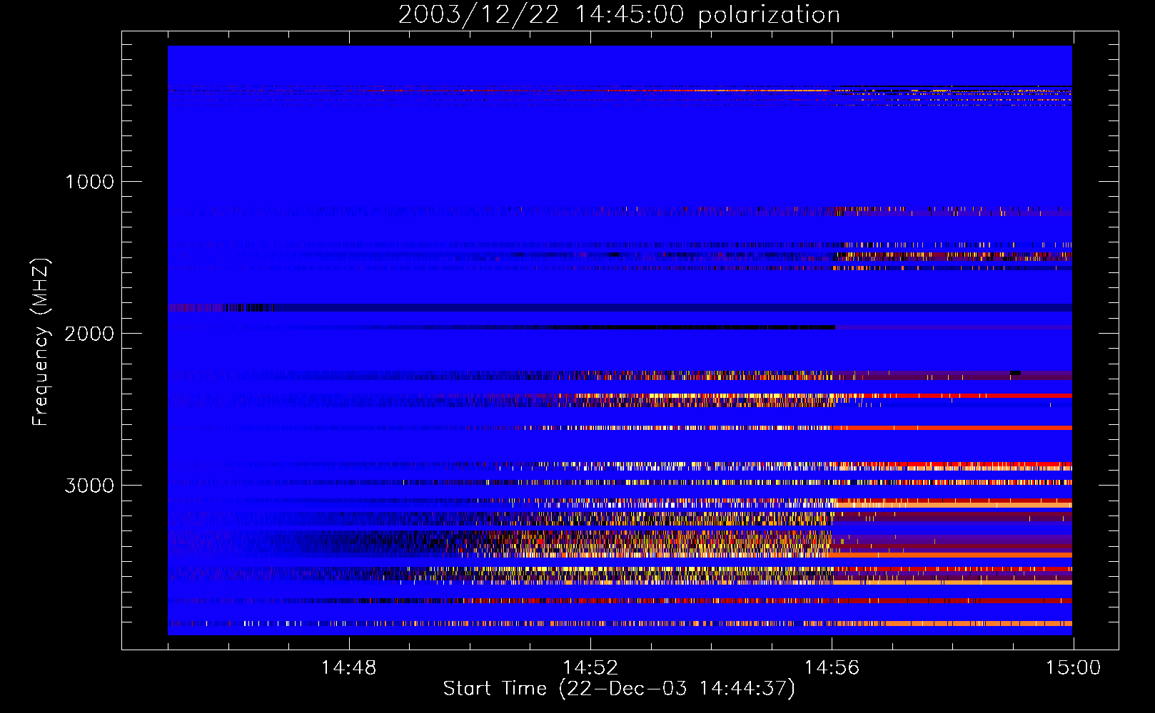The height and width of the screenshot is (713, 1155).
Task: Click the 15:00 time tick label
Action: (x=1074, y=668)
